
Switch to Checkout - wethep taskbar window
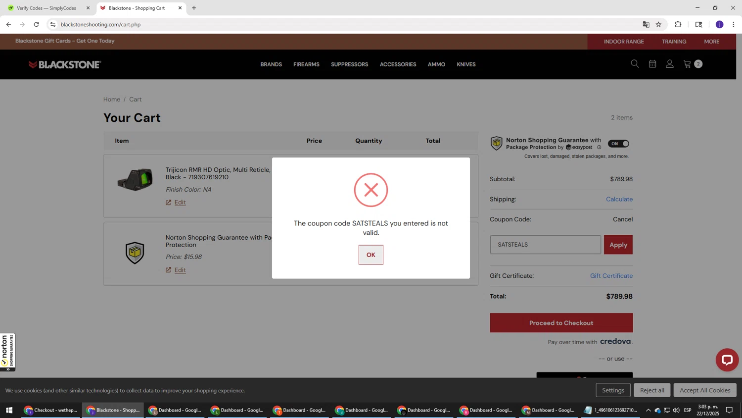(x=51, y=410)
